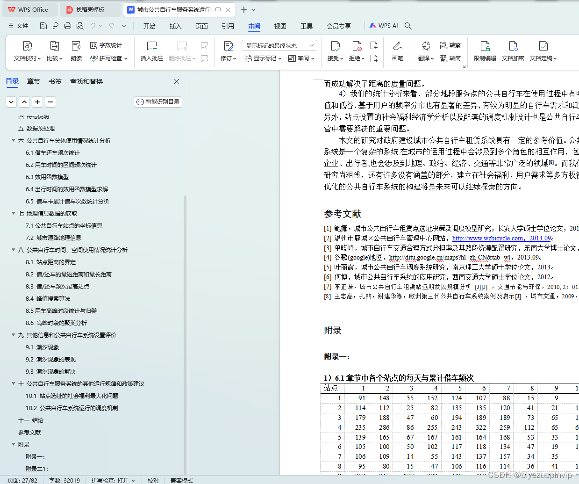The image size is (579, 484).
Task: Click the 字数: 32019 status bar entry
Action: (x=64, y=480)
